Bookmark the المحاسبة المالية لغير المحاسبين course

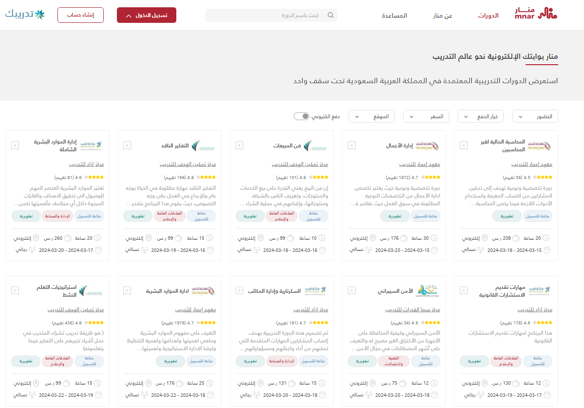point(464,145)
